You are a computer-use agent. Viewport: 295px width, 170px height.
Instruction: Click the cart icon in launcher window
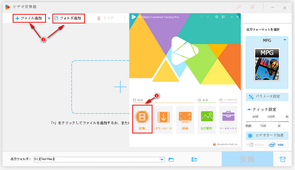click(208, 17)
